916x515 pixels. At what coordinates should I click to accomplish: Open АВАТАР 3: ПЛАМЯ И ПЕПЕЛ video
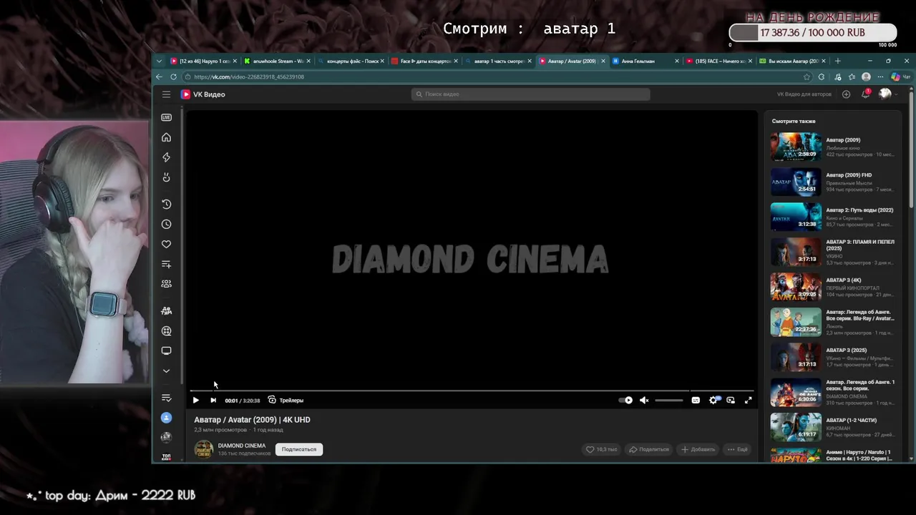coord(833,252)
